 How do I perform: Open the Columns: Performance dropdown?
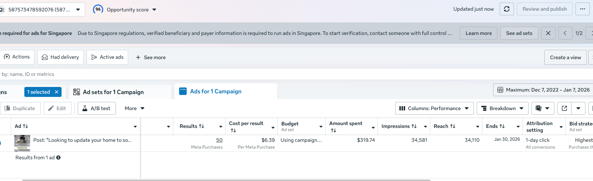tap(434, 108)
